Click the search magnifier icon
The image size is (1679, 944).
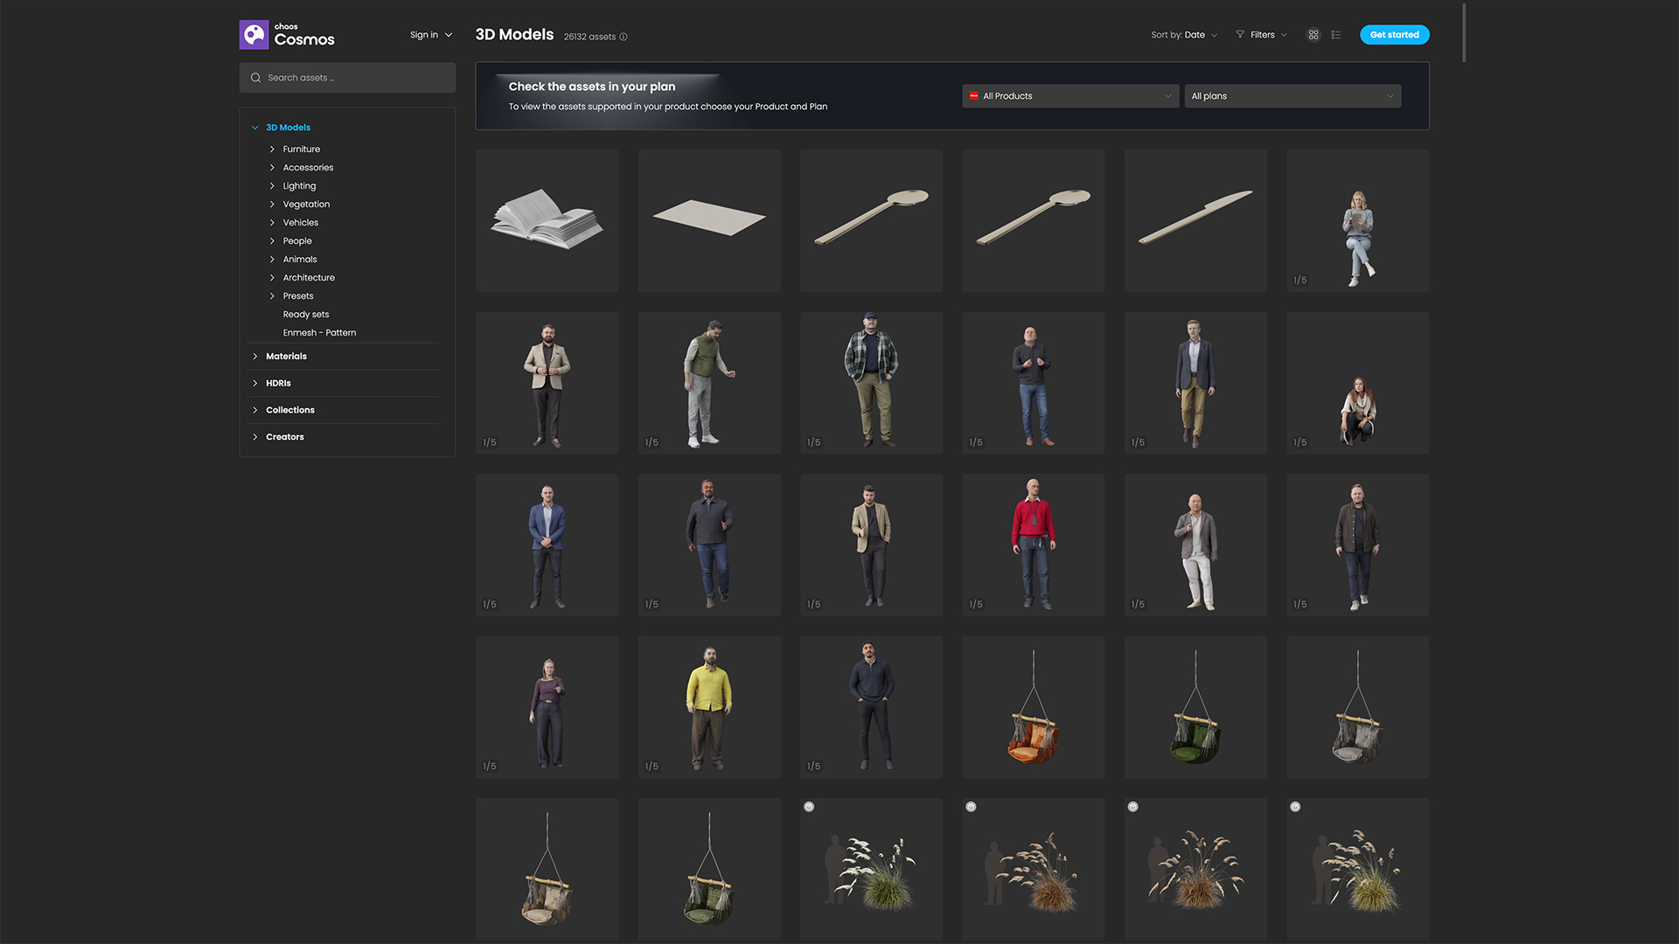(x=255, y=77)
